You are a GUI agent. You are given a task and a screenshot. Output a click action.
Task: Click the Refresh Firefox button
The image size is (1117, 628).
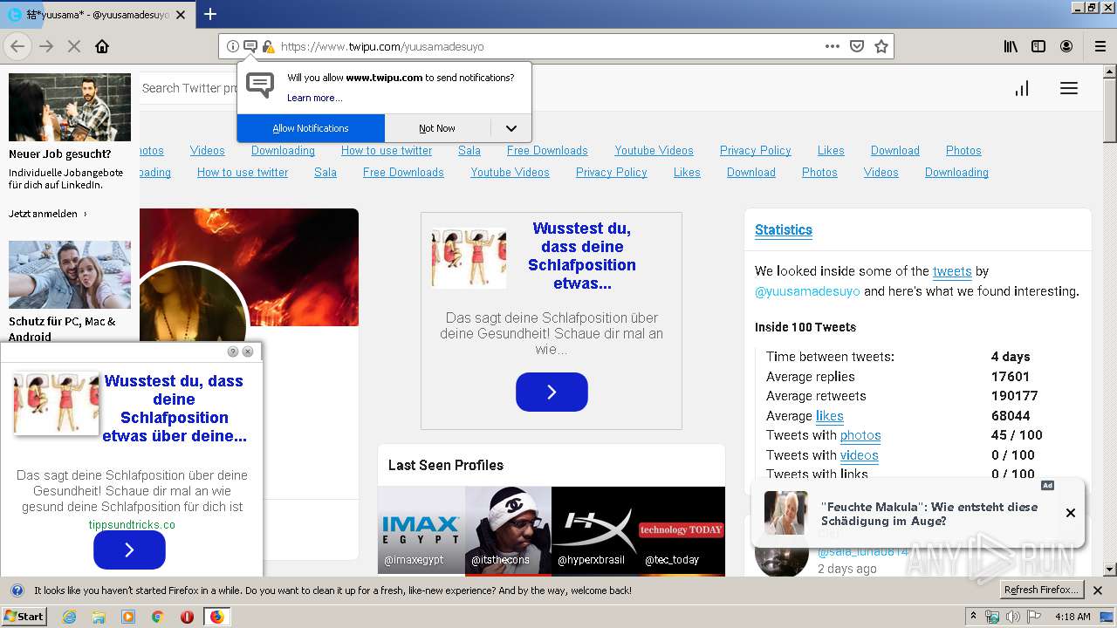(x=1041, y=590)
